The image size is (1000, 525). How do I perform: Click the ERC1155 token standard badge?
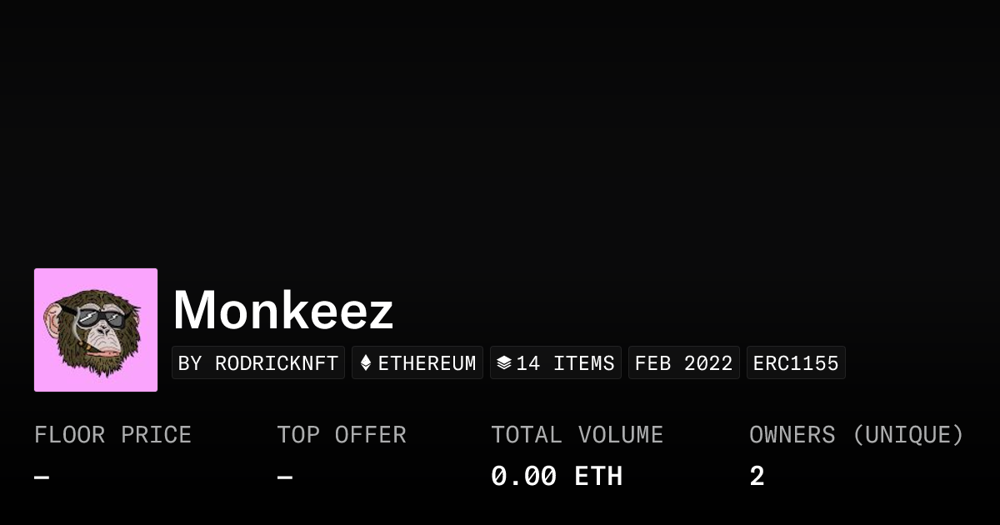[796, 363]
